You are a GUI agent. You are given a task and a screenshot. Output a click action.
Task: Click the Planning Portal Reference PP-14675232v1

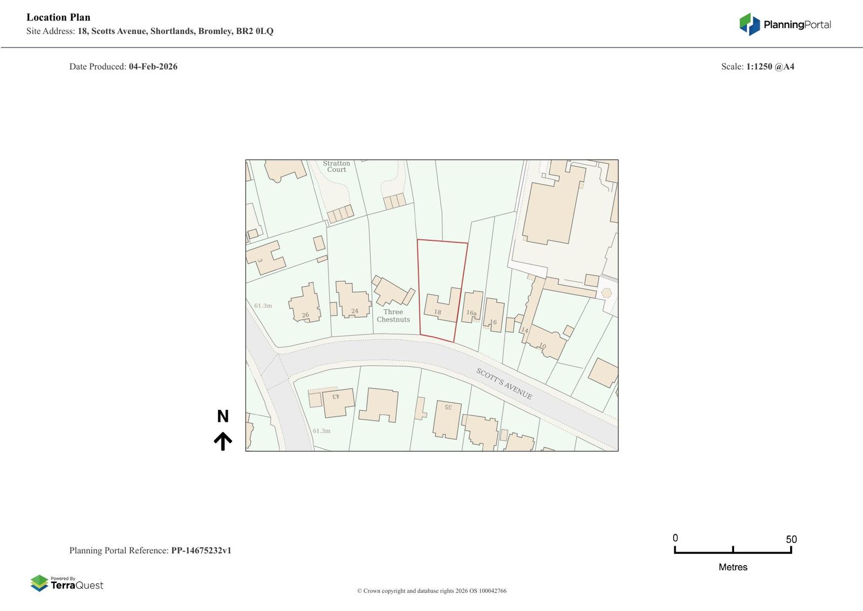[x=201, y=551]
